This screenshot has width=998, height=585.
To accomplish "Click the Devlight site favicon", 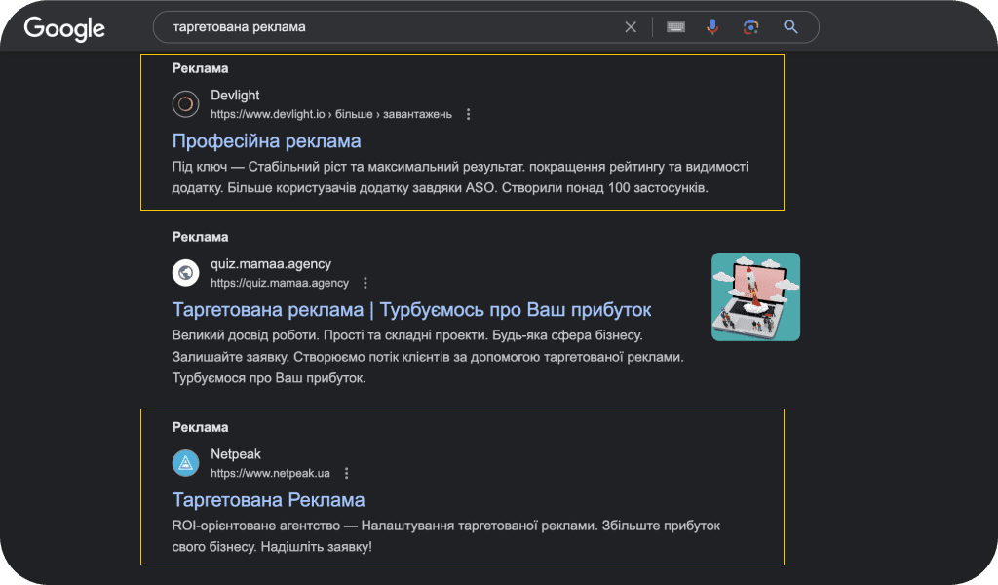I will point(185,103).
